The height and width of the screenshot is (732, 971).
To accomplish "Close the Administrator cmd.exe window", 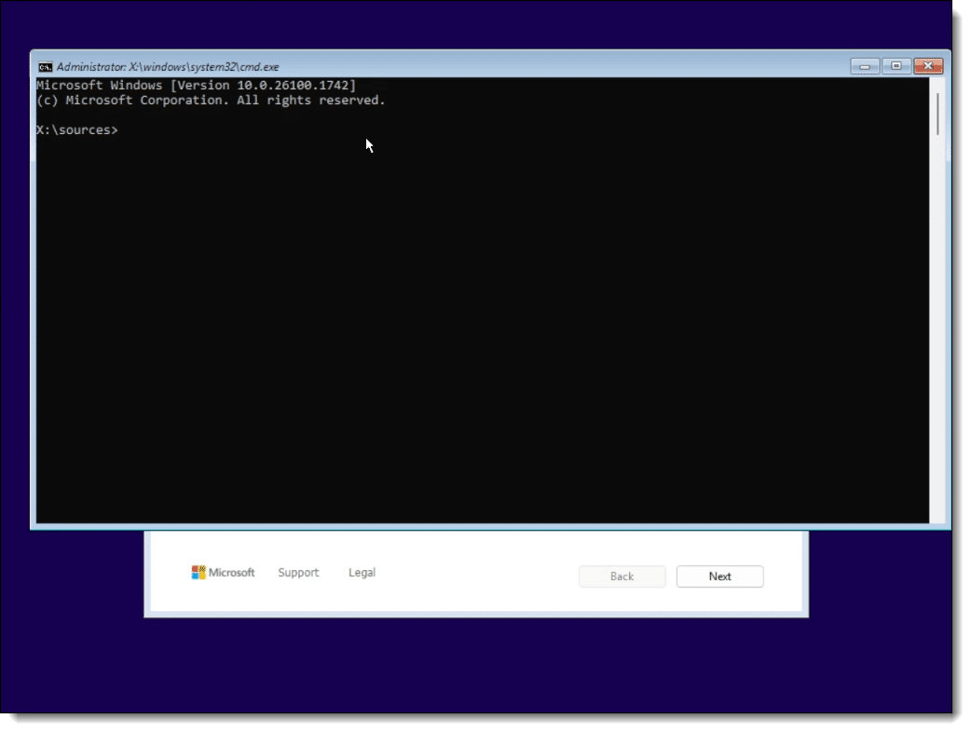I will pyautogui.click(x=928, y=66).
